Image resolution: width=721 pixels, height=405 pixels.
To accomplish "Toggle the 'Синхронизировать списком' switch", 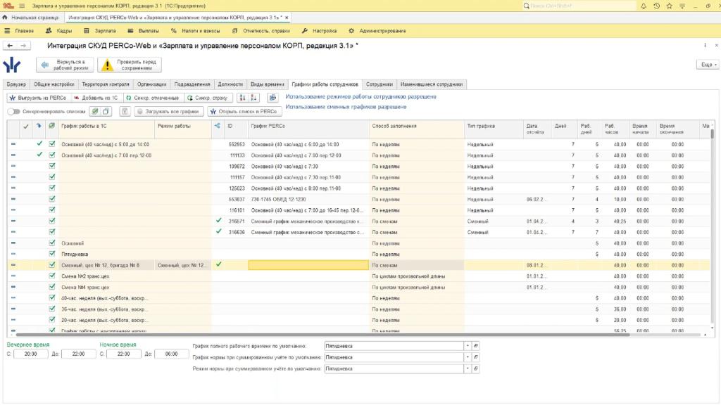I will [x=14, y=112].
